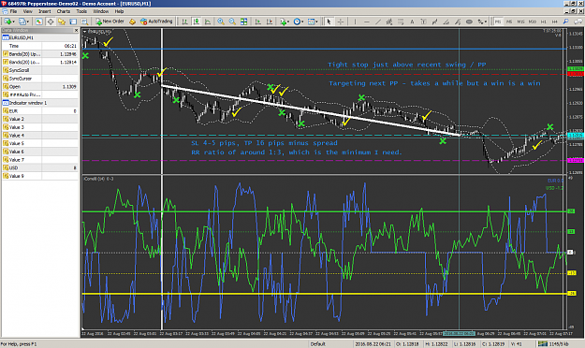The image size is (585, 348).
Task: Open the File menu
Action: tap(13, 11)
